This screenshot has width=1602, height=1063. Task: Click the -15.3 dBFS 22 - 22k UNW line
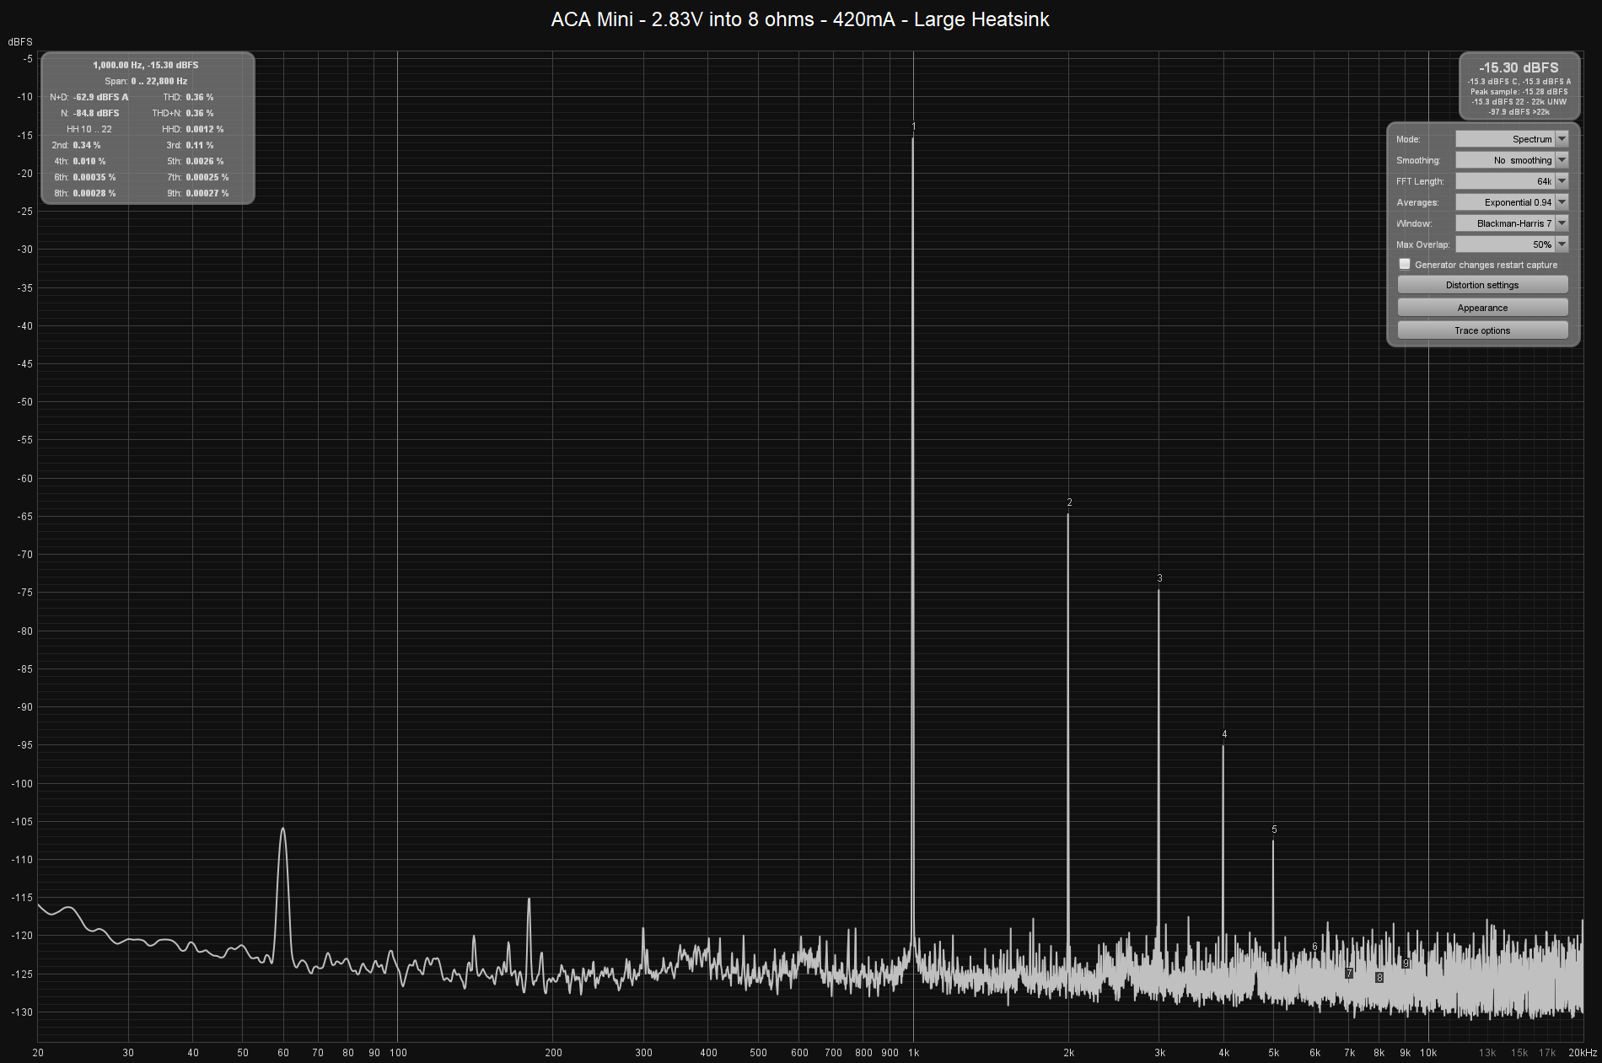[1519, 101]
